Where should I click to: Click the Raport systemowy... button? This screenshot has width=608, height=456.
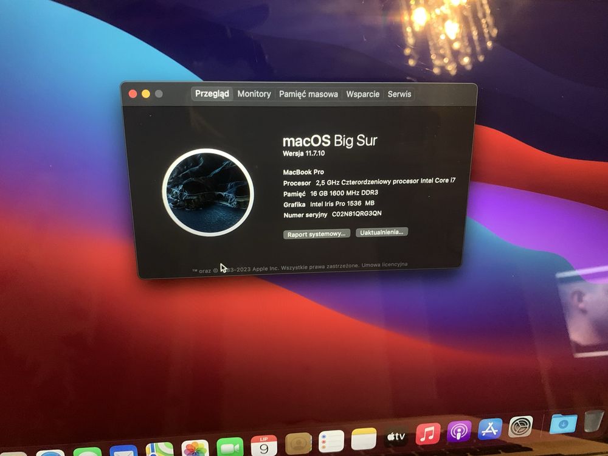(316, 234)
